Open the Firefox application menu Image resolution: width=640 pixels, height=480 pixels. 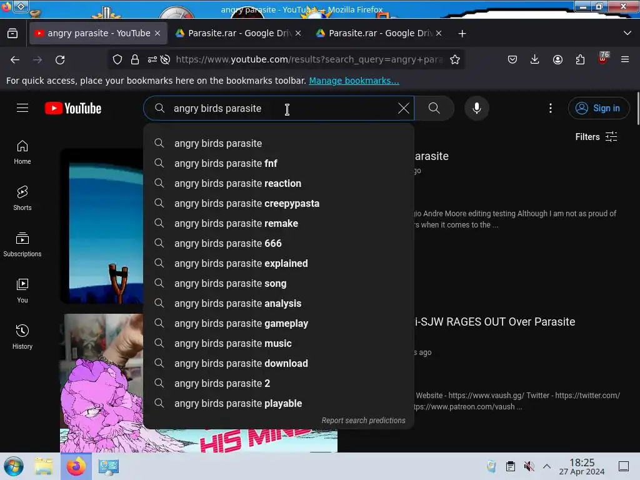[x=625, y=59]
